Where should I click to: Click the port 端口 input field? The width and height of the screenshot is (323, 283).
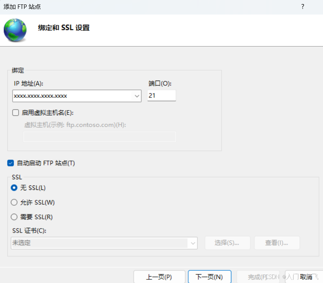pos(161,96)
